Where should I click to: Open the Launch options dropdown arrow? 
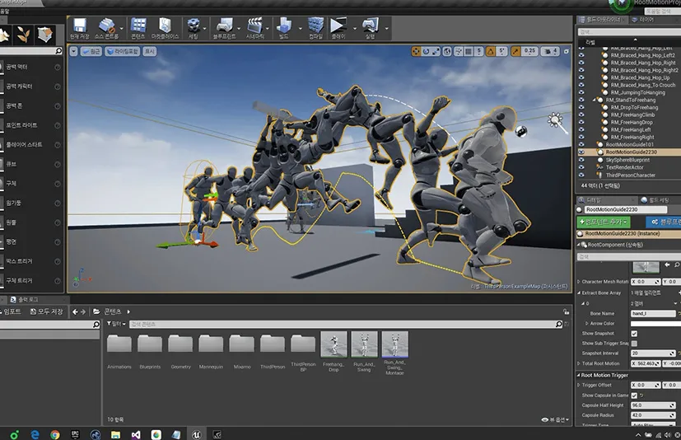pyautogui.click(x=386, y=29)
